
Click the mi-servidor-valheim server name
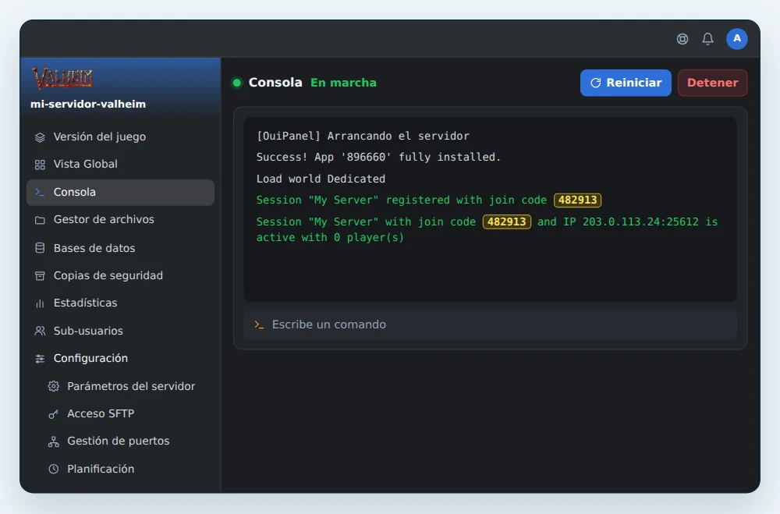(88, 104)
